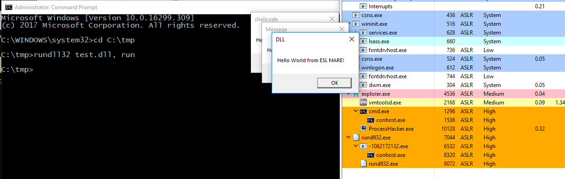
Task: Click PID 6532 of -1062172132.exe
Action: [x=449, y=146]
